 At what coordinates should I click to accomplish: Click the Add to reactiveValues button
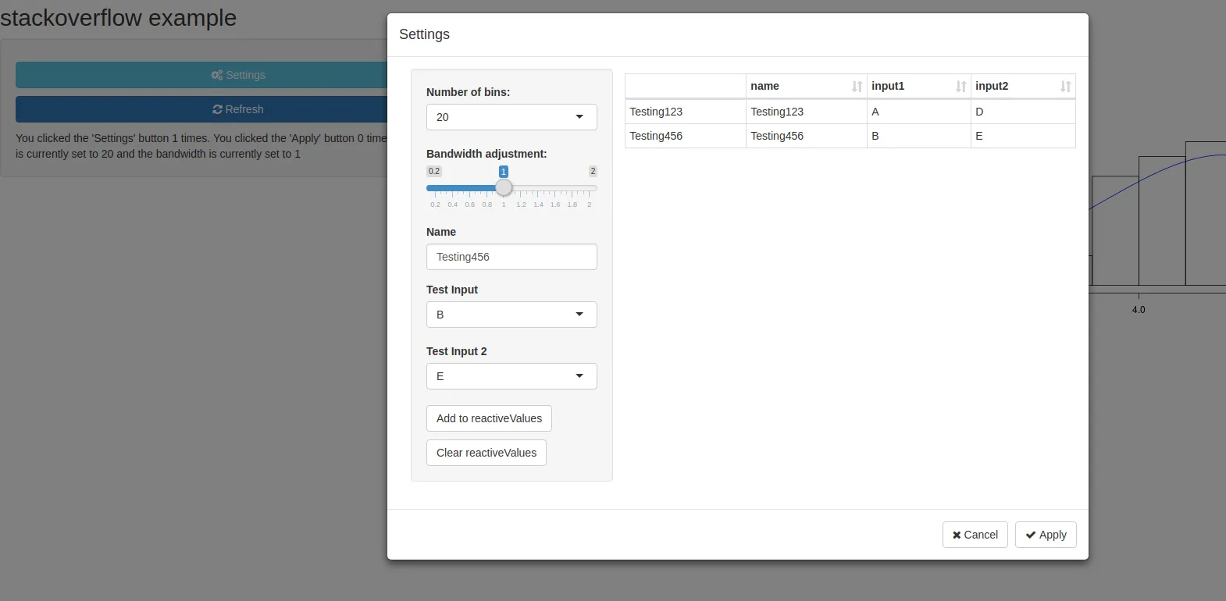[489, 418]
